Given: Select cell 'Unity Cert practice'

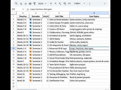Looking at the screenshot, I should 89,80.
